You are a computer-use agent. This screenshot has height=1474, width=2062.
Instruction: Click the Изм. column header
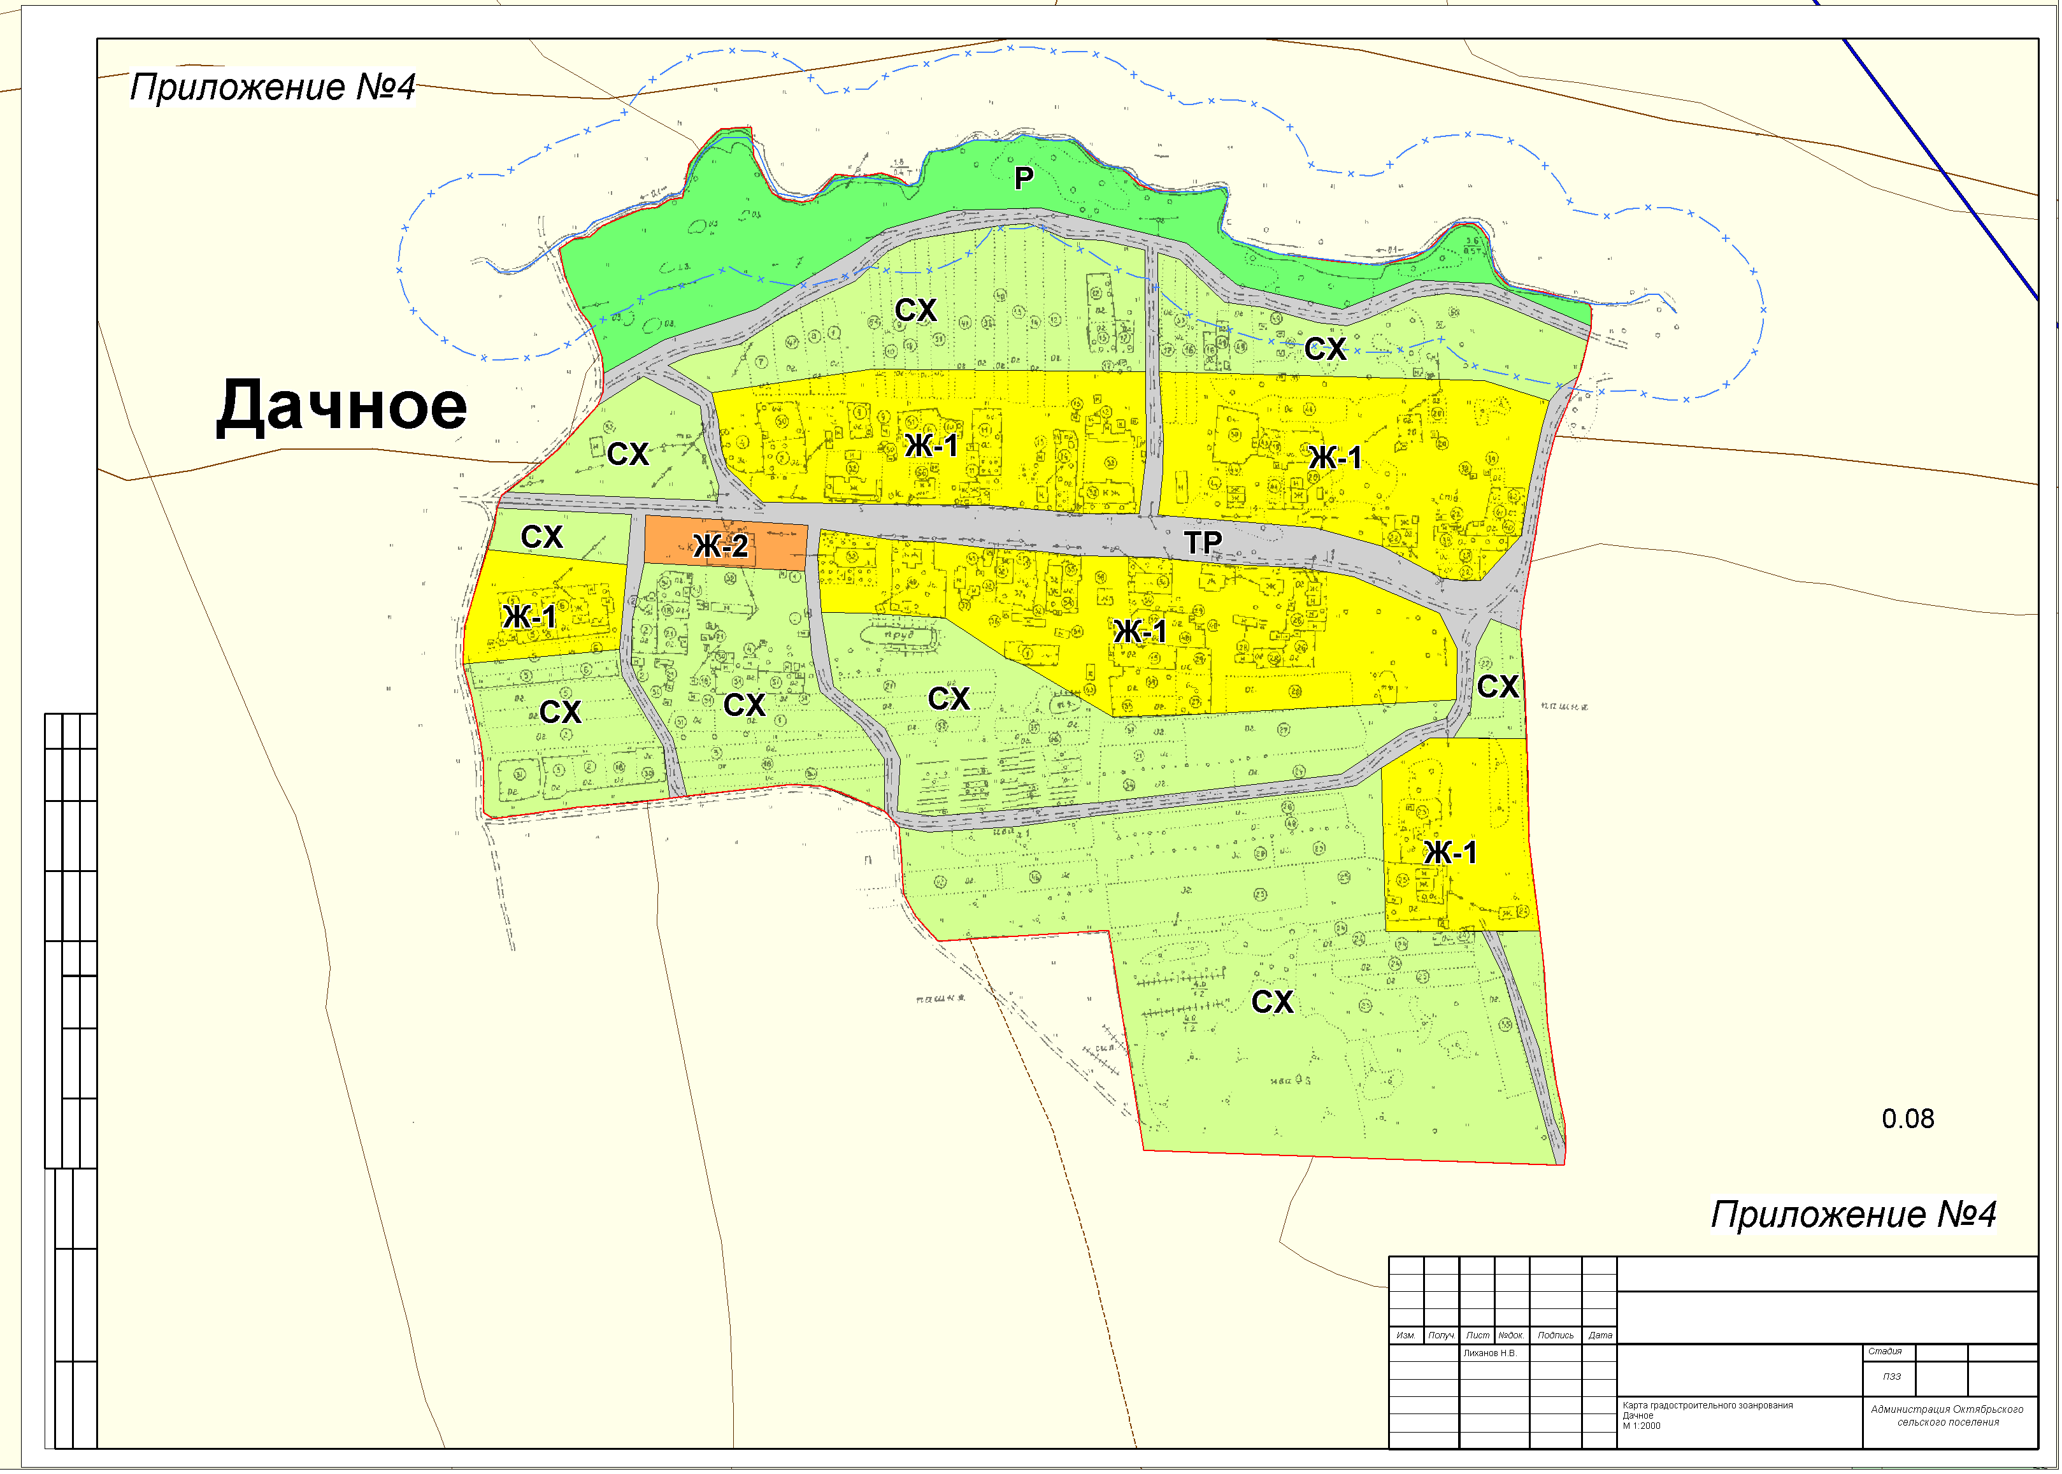click(x=1406, y=1336)
